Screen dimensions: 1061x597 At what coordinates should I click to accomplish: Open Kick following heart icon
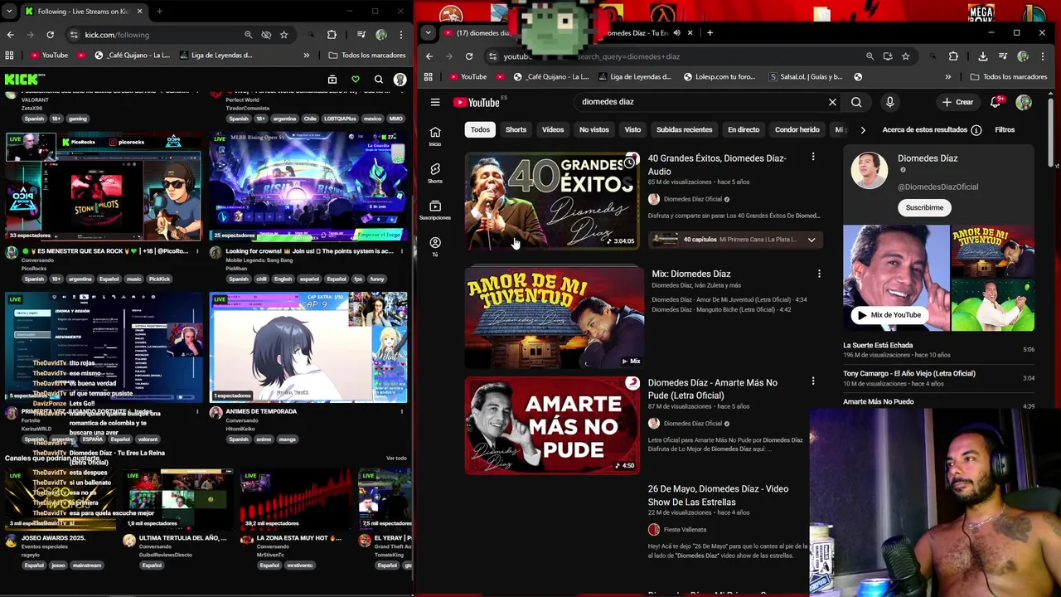[x=356, y=80]
